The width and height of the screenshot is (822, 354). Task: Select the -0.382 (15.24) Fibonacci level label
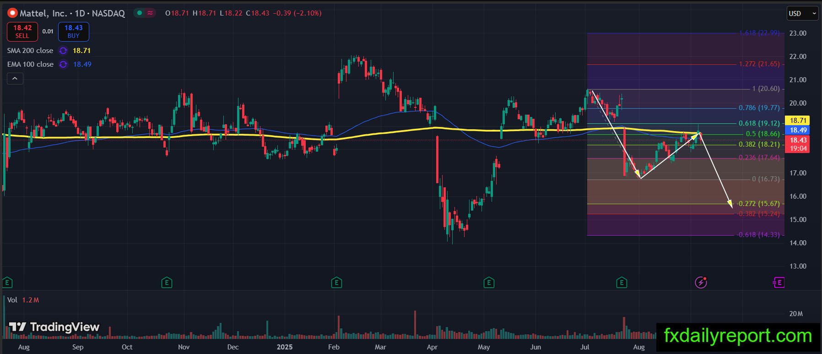[x=758, y=214]
